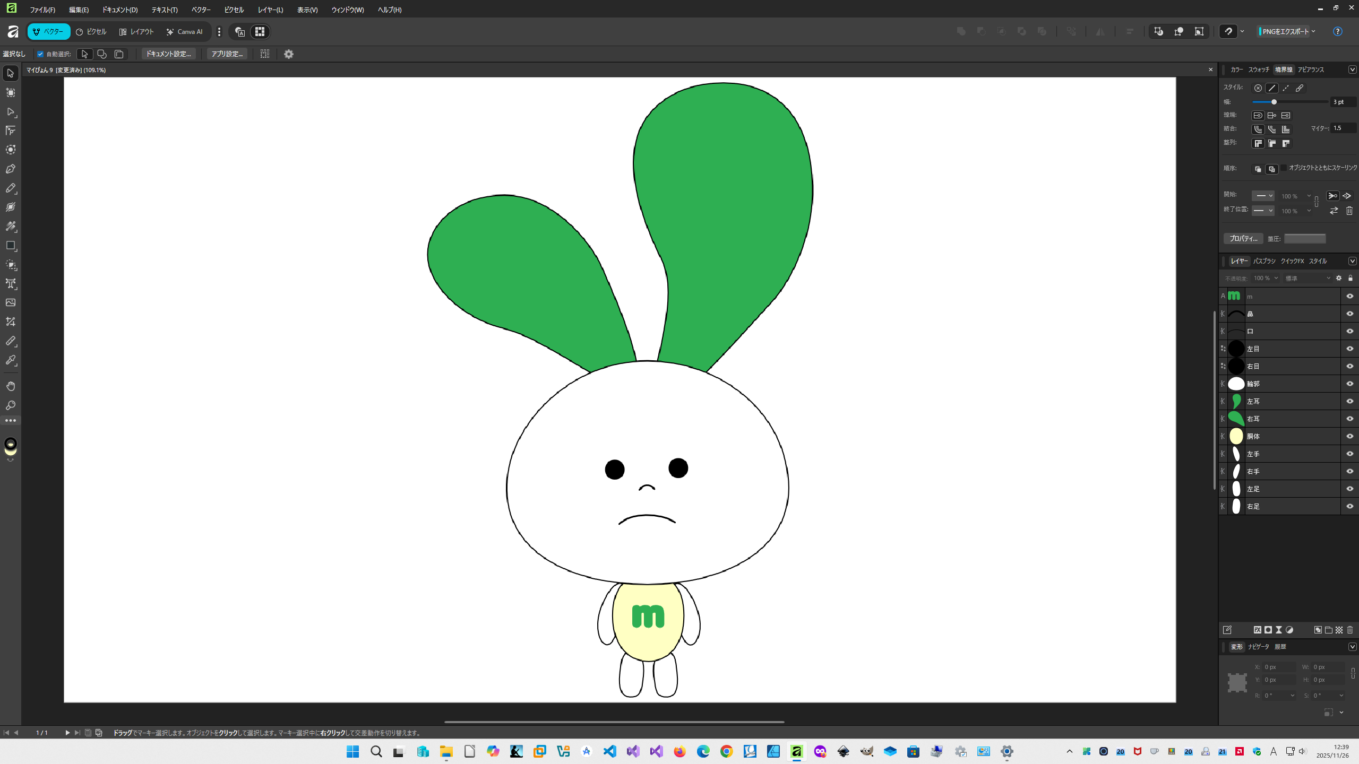Open the レイヤー(L) menu
Viewport: 1359px width, 764px height.
pyautogui.click(x=270, y=10)
